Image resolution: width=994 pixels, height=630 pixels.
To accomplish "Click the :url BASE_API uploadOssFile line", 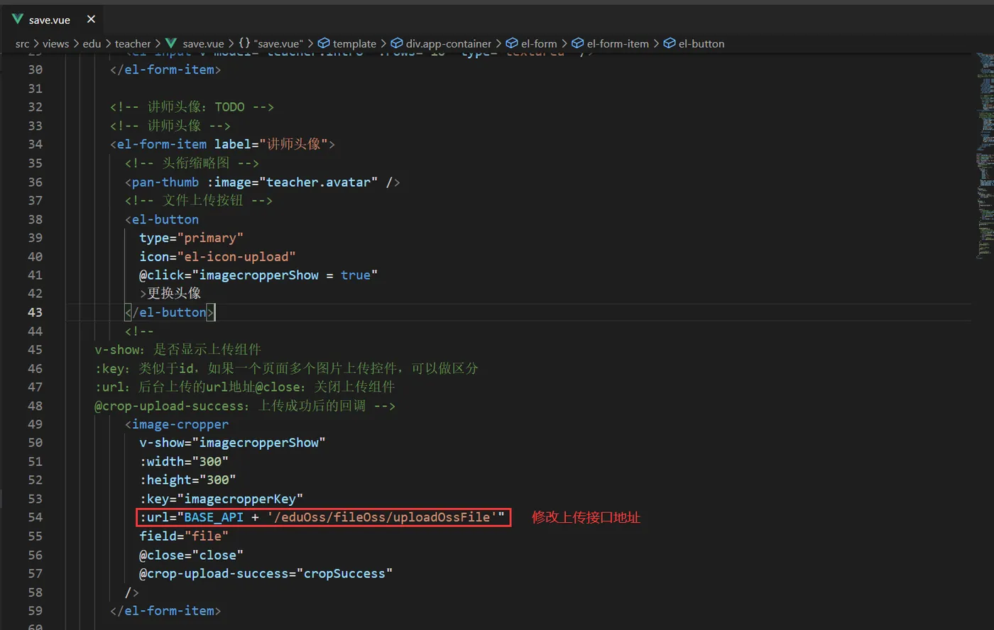I will 322,518.
